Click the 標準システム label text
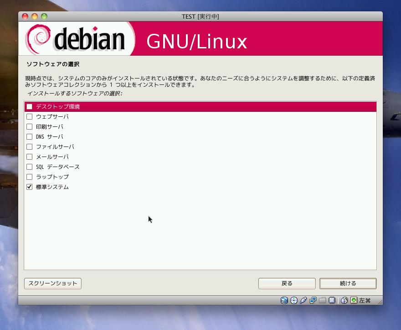The width and height of the screenshot is (401, 330). tap(52, 187)
